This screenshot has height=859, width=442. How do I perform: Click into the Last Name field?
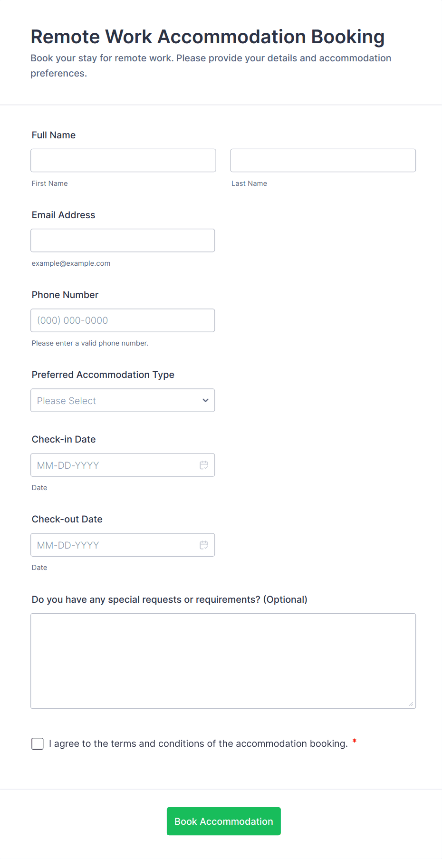(323, 161)
